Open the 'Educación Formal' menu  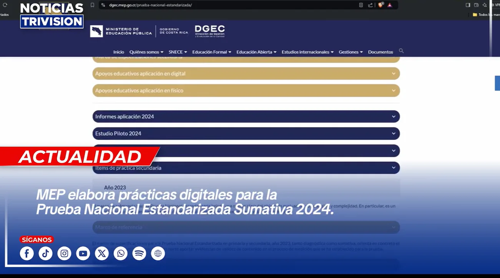[x=211, y=52]
